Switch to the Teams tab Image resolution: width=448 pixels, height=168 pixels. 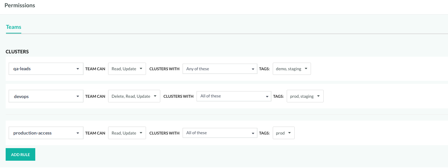(14, 27)
